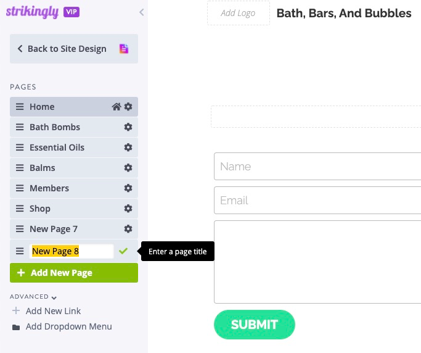This screenshot has height=353, width=421.
Task: Open settings gear for Bath Bombs page
Action: 128,127
